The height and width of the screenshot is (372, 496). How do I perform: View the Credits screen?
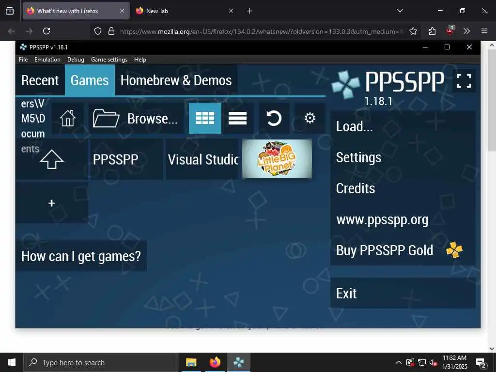pos(403,188)
